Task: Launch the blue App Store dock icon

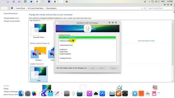Action: click(x=102, y=93)
